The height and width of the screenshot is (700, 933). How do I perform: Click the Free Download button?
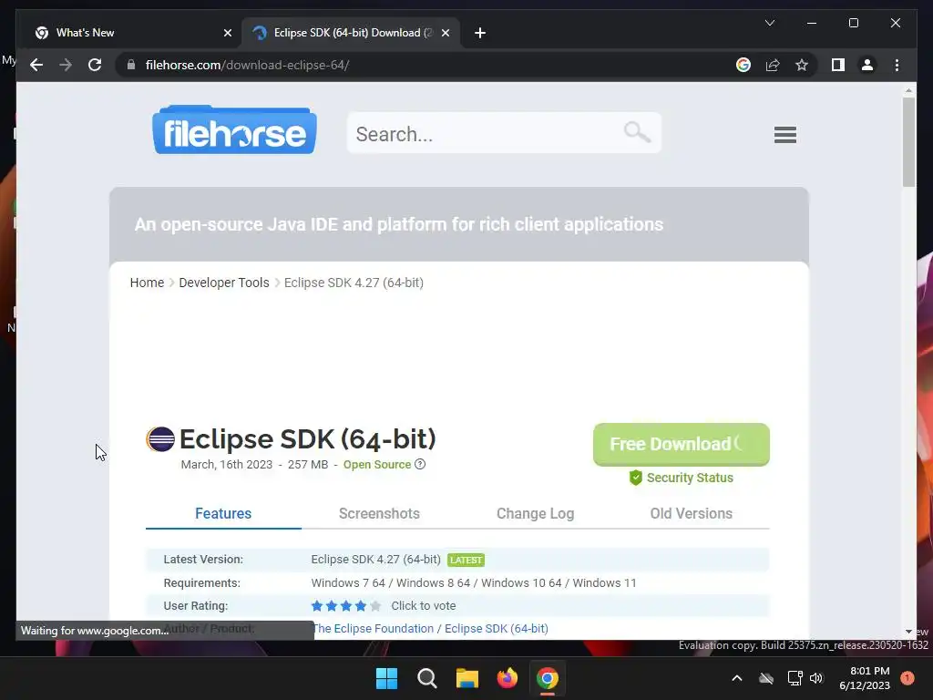(x=682, y=444)
